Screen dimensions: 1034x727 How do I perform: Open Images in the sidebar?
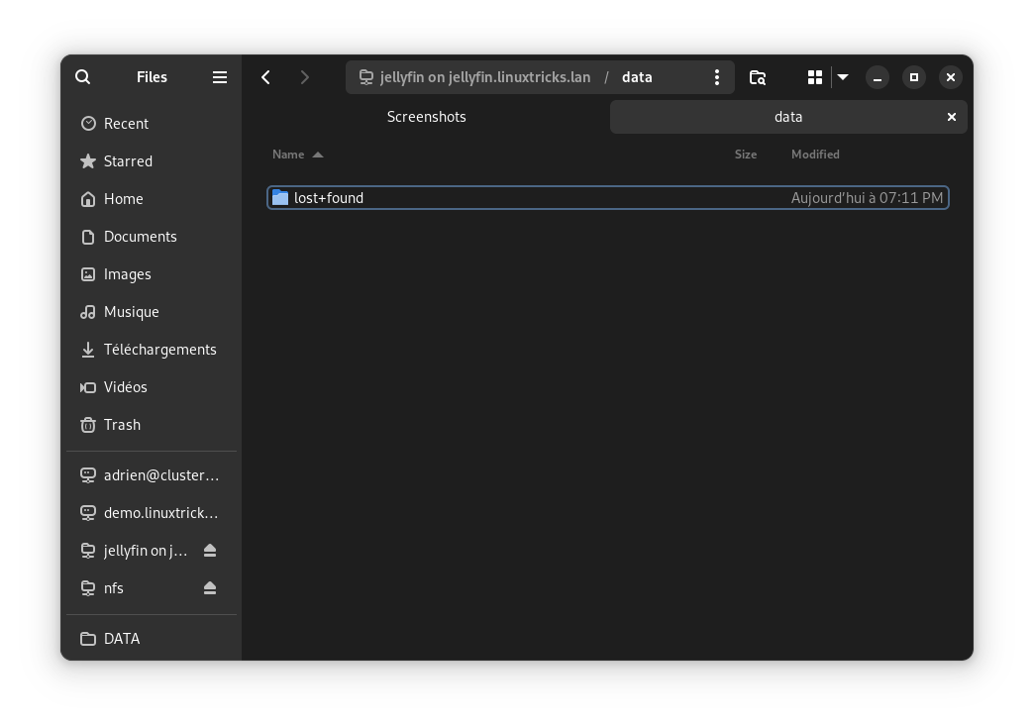pos(152,273)
